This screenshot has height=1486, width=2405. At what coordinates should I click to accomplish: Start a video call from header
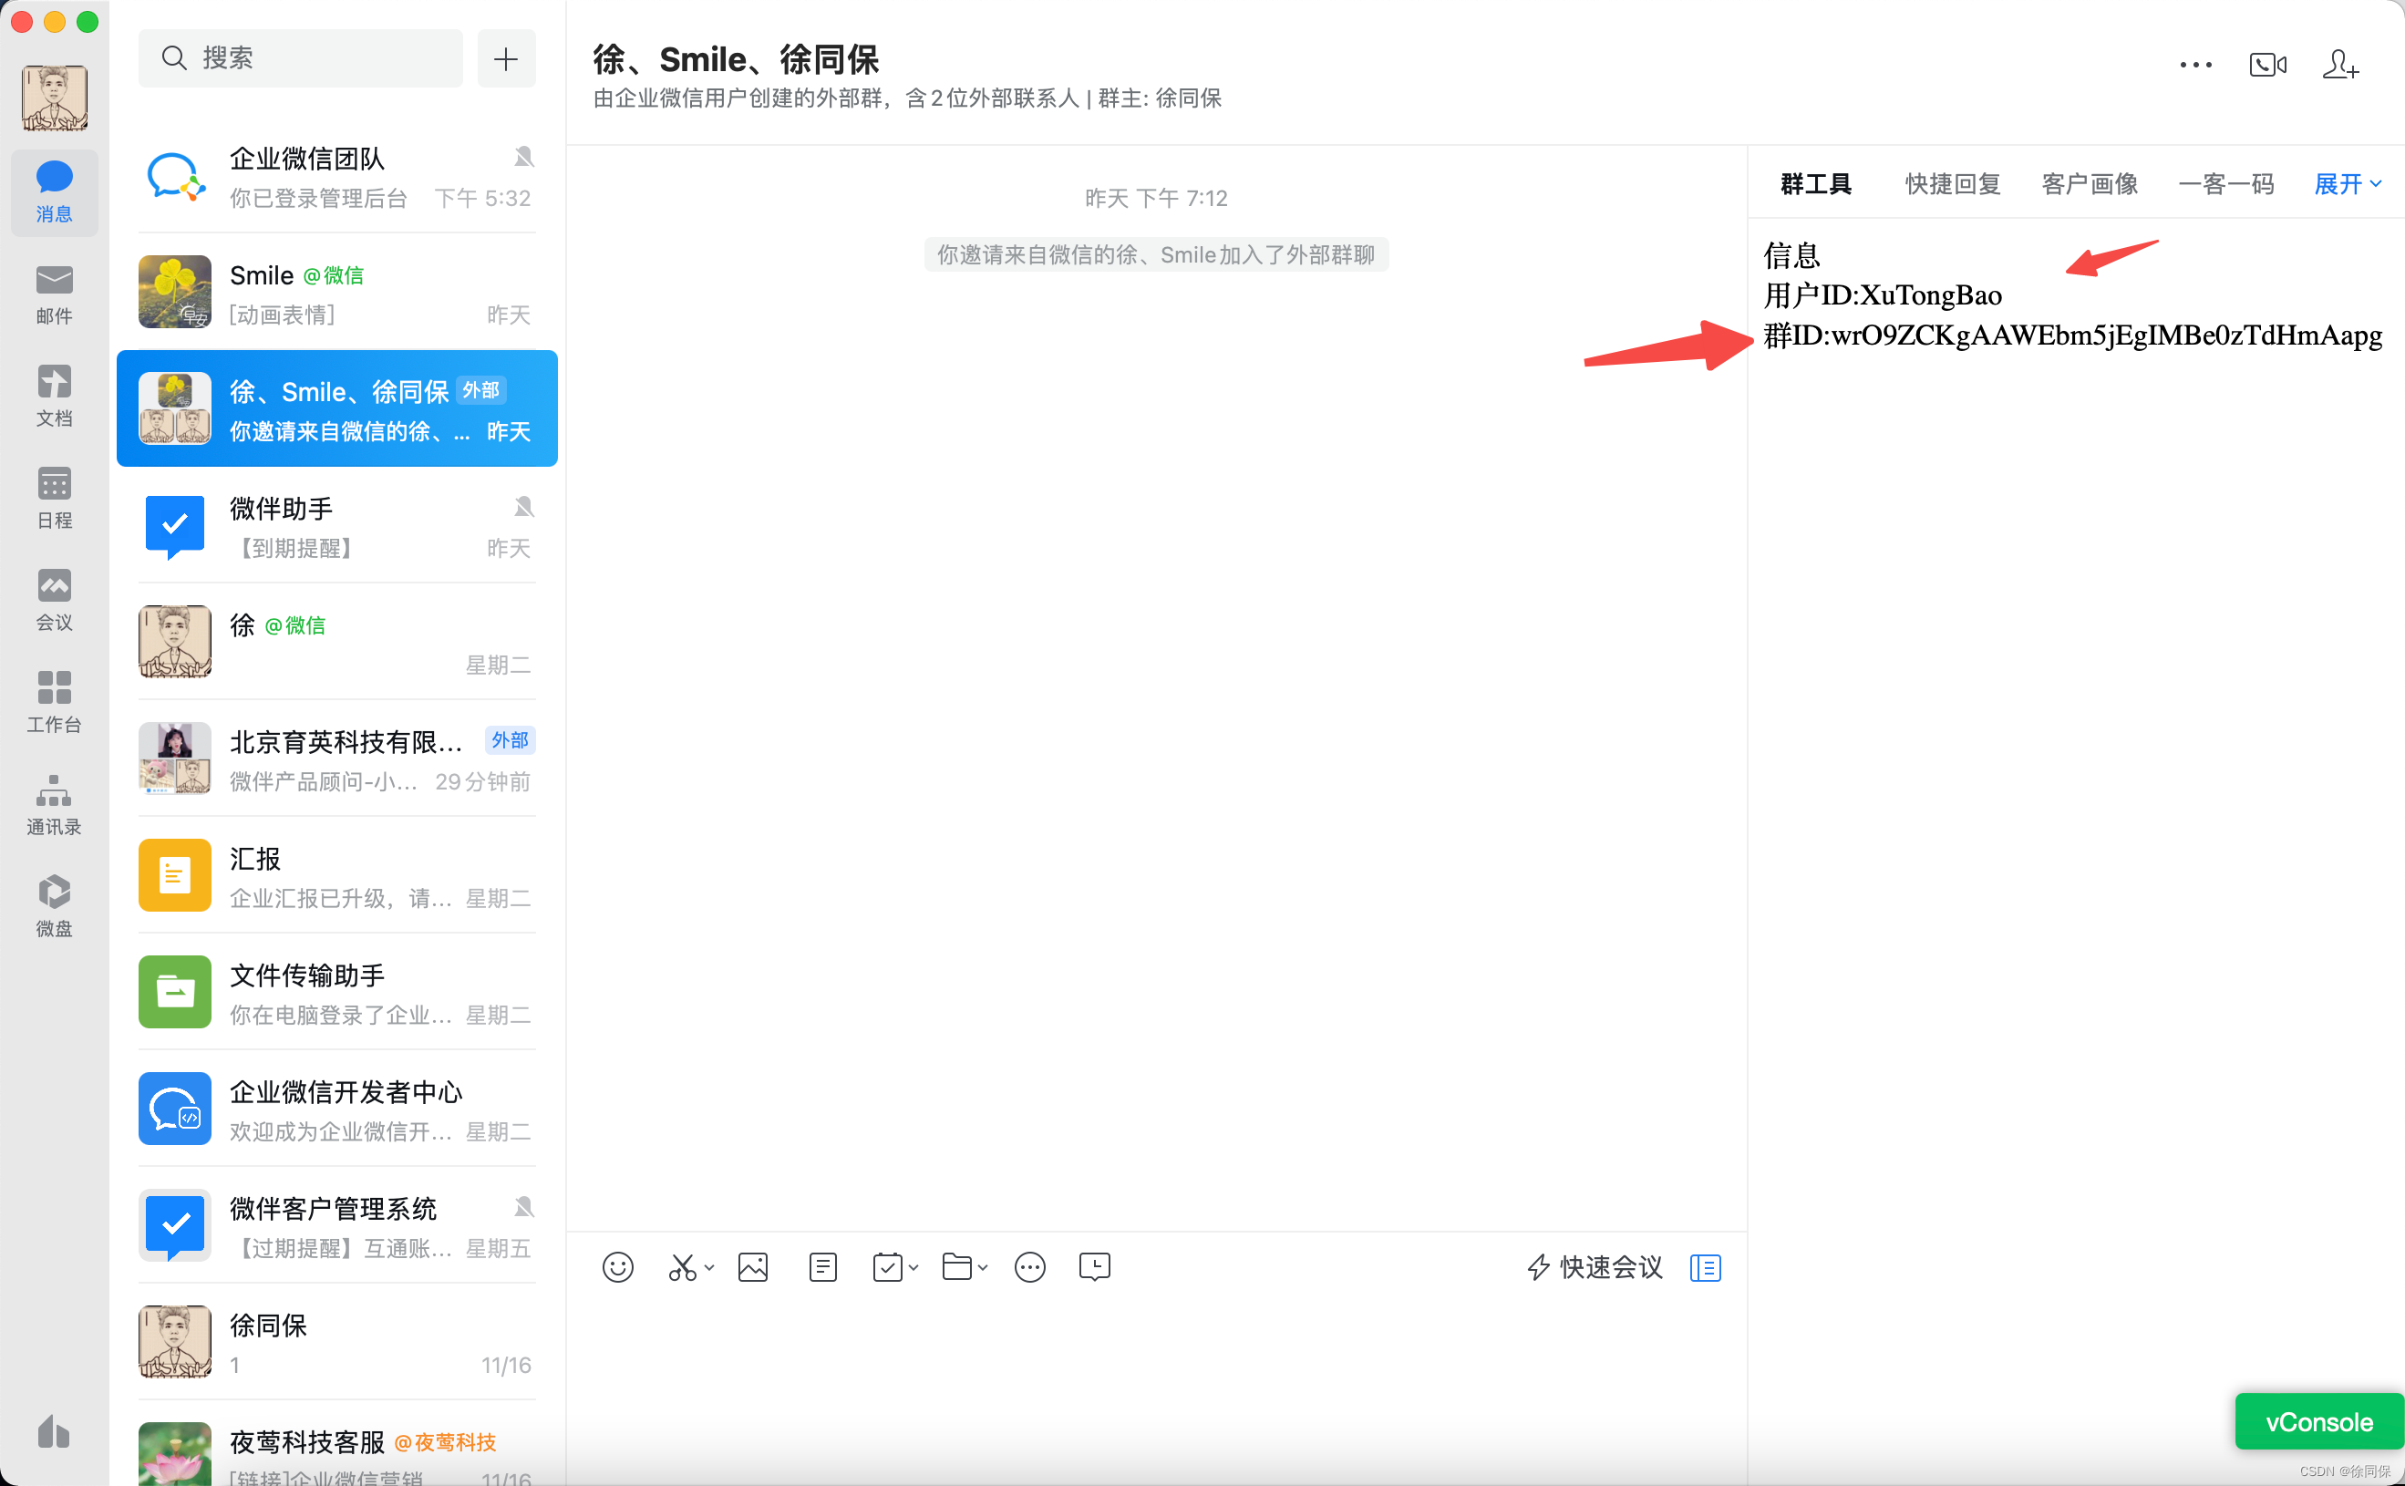click(x=2267, y=65)
